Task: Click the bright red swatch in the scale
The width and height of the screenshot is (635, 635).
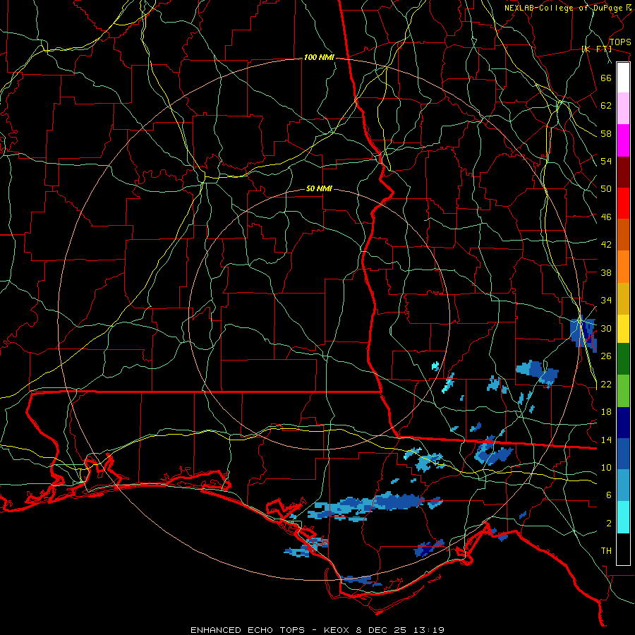Action: 623,203
